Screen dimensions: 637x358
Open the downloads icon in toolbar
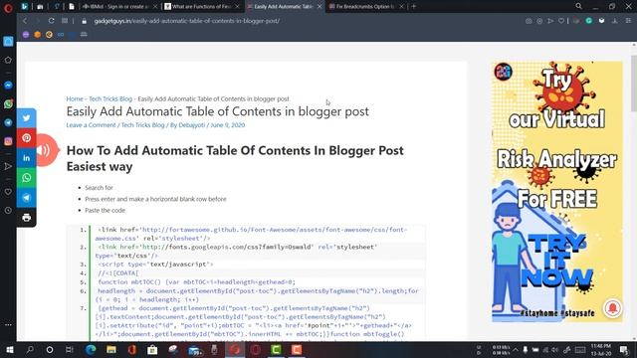[615, 21]
